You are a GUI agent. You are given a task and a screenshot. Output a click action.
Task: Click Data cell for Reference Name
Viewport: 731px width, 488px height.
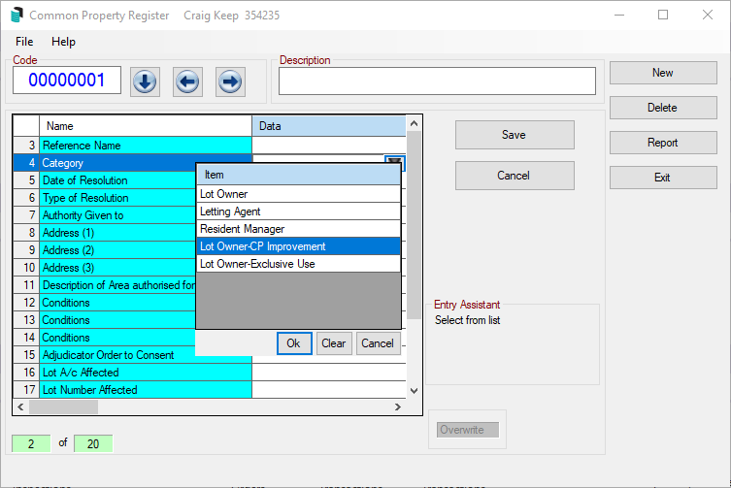point(329,146)
